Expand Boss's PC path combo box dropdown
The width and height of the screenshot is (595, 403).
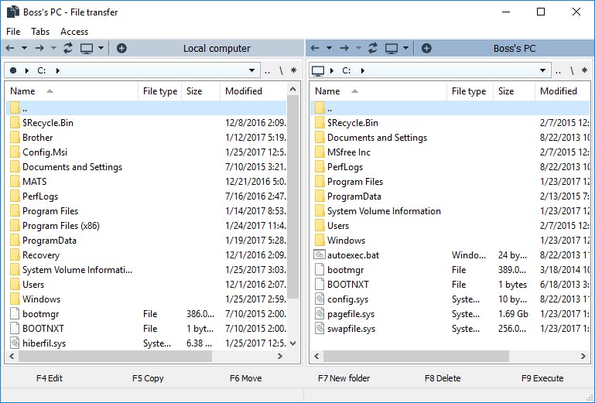pos(542,70)
